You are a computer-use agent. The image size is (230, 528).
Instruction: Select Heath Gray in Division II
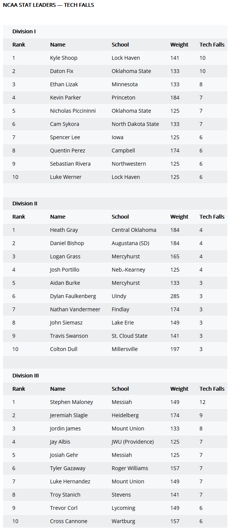pyautogui.click(x=64, y=230)
